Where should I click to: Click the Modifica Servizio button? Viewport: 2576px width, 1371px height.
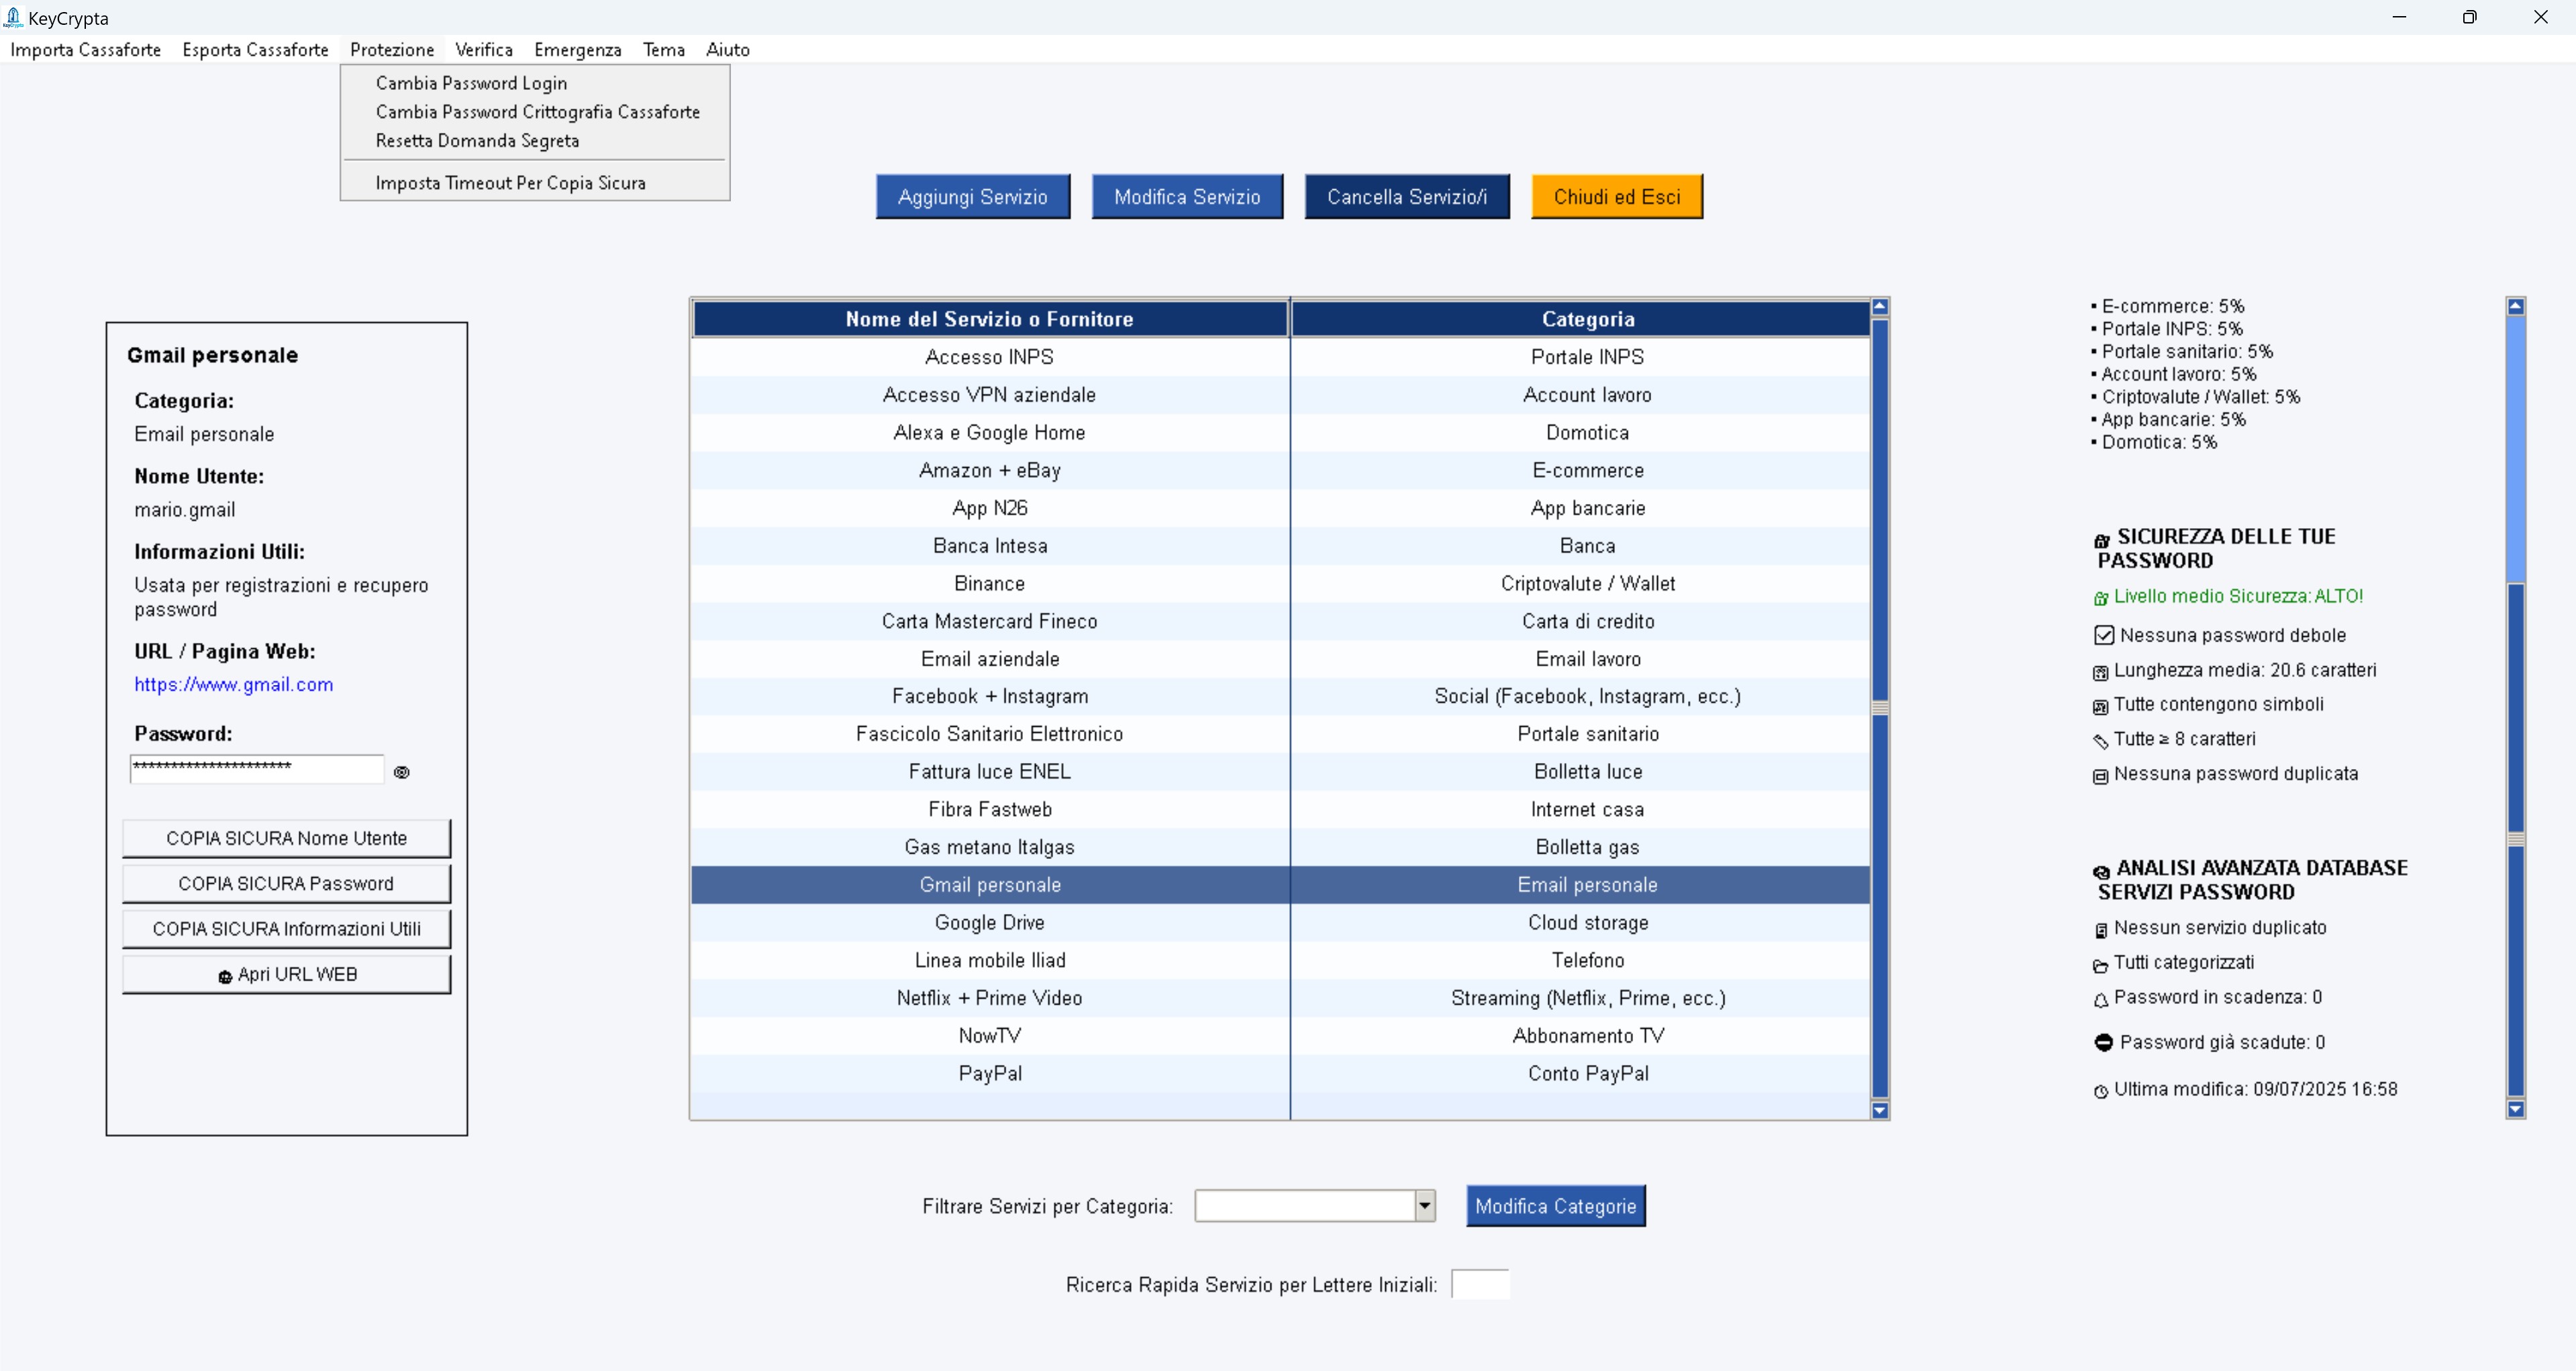[x=1187, y=197]
